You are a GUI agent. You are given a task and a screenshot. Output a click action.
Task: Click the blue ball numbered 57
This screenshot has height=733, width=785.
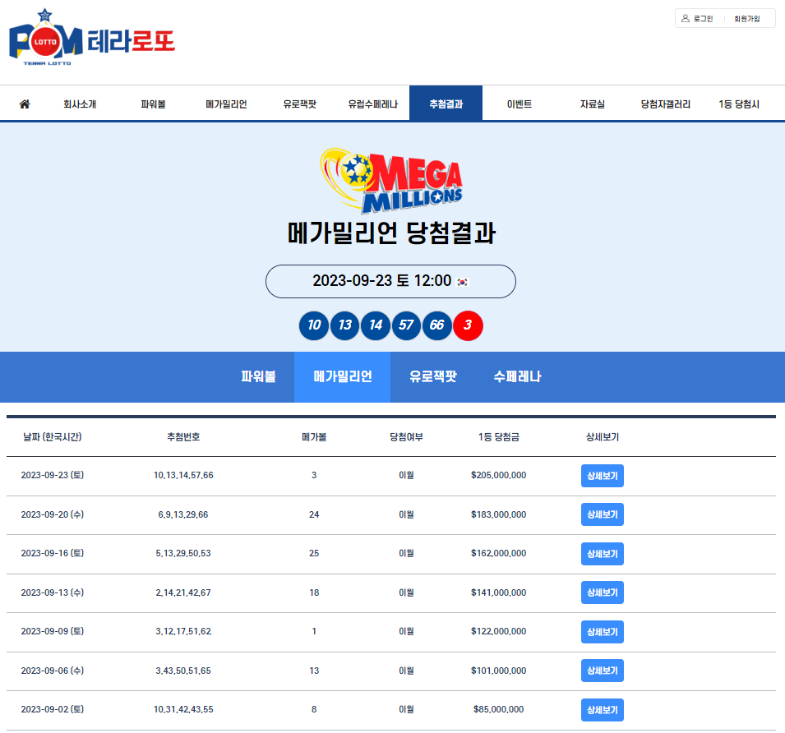[407, 325]
